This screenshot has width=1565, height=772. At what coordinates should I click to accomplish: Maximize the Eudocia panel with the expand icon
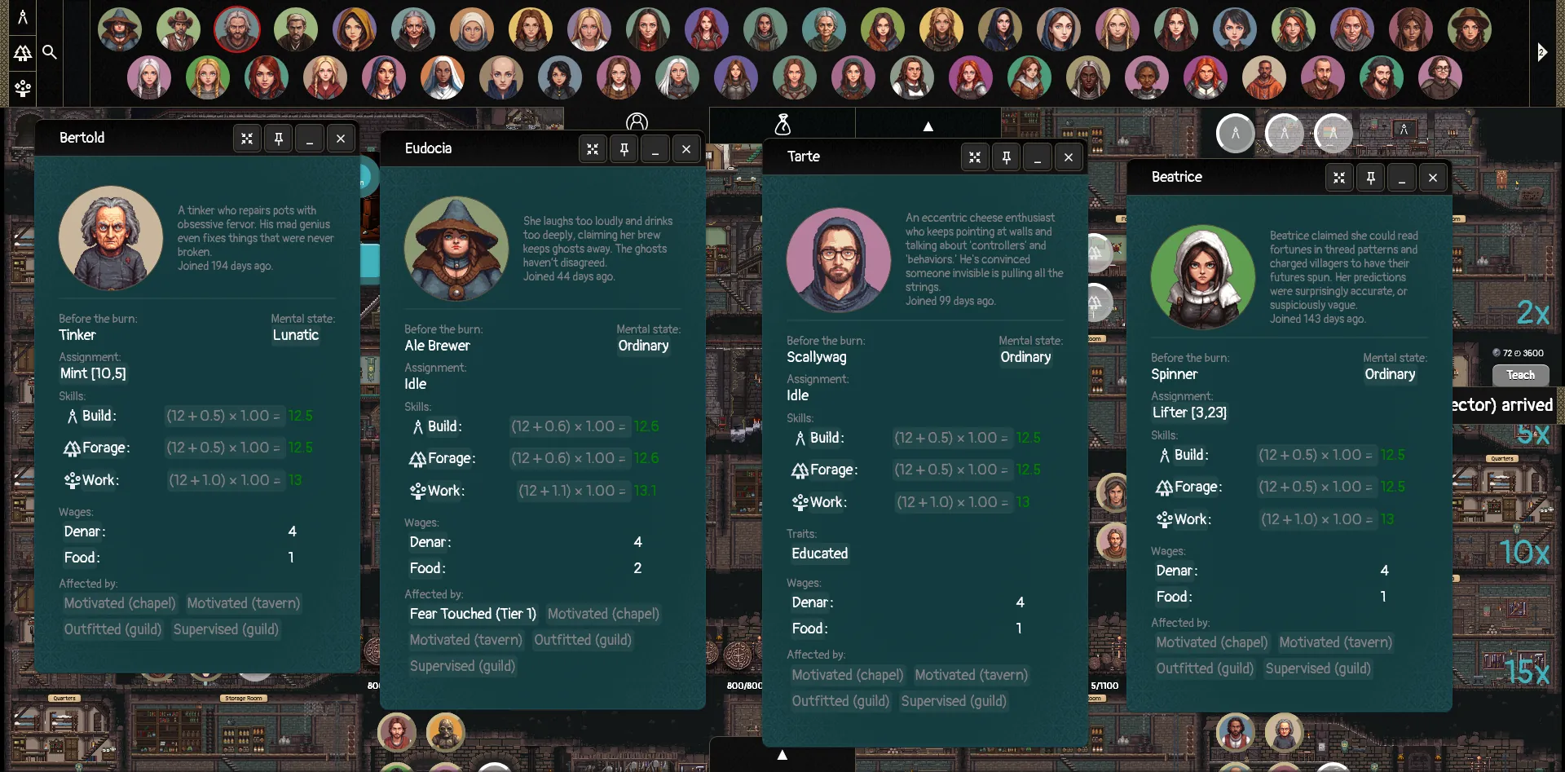(x=593, y=149)
